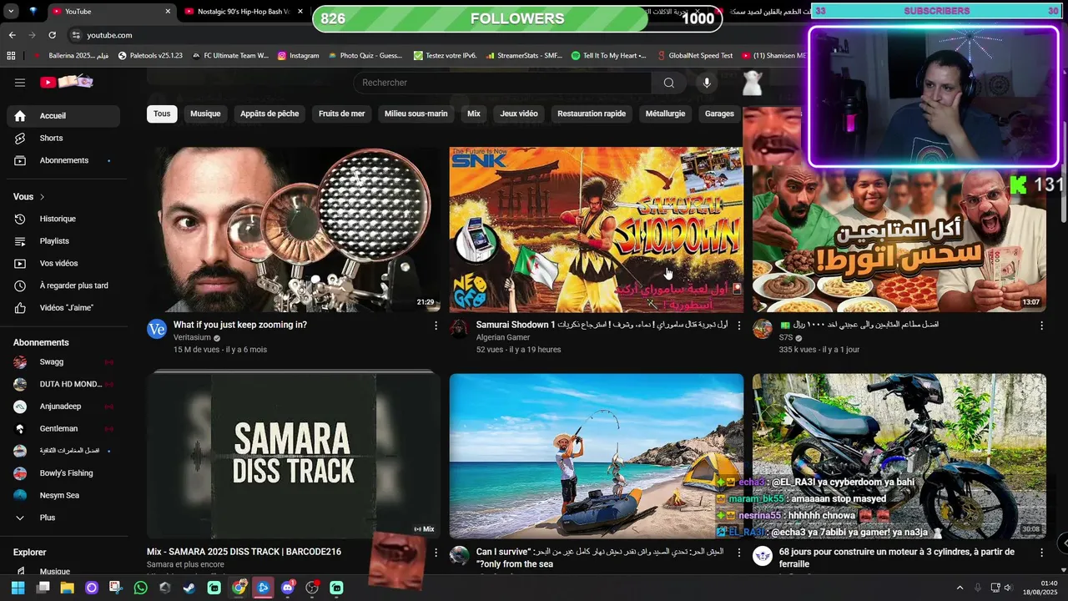
Task: Open Chrome apps grid in bookmarks bar
Action: (11, 56)
